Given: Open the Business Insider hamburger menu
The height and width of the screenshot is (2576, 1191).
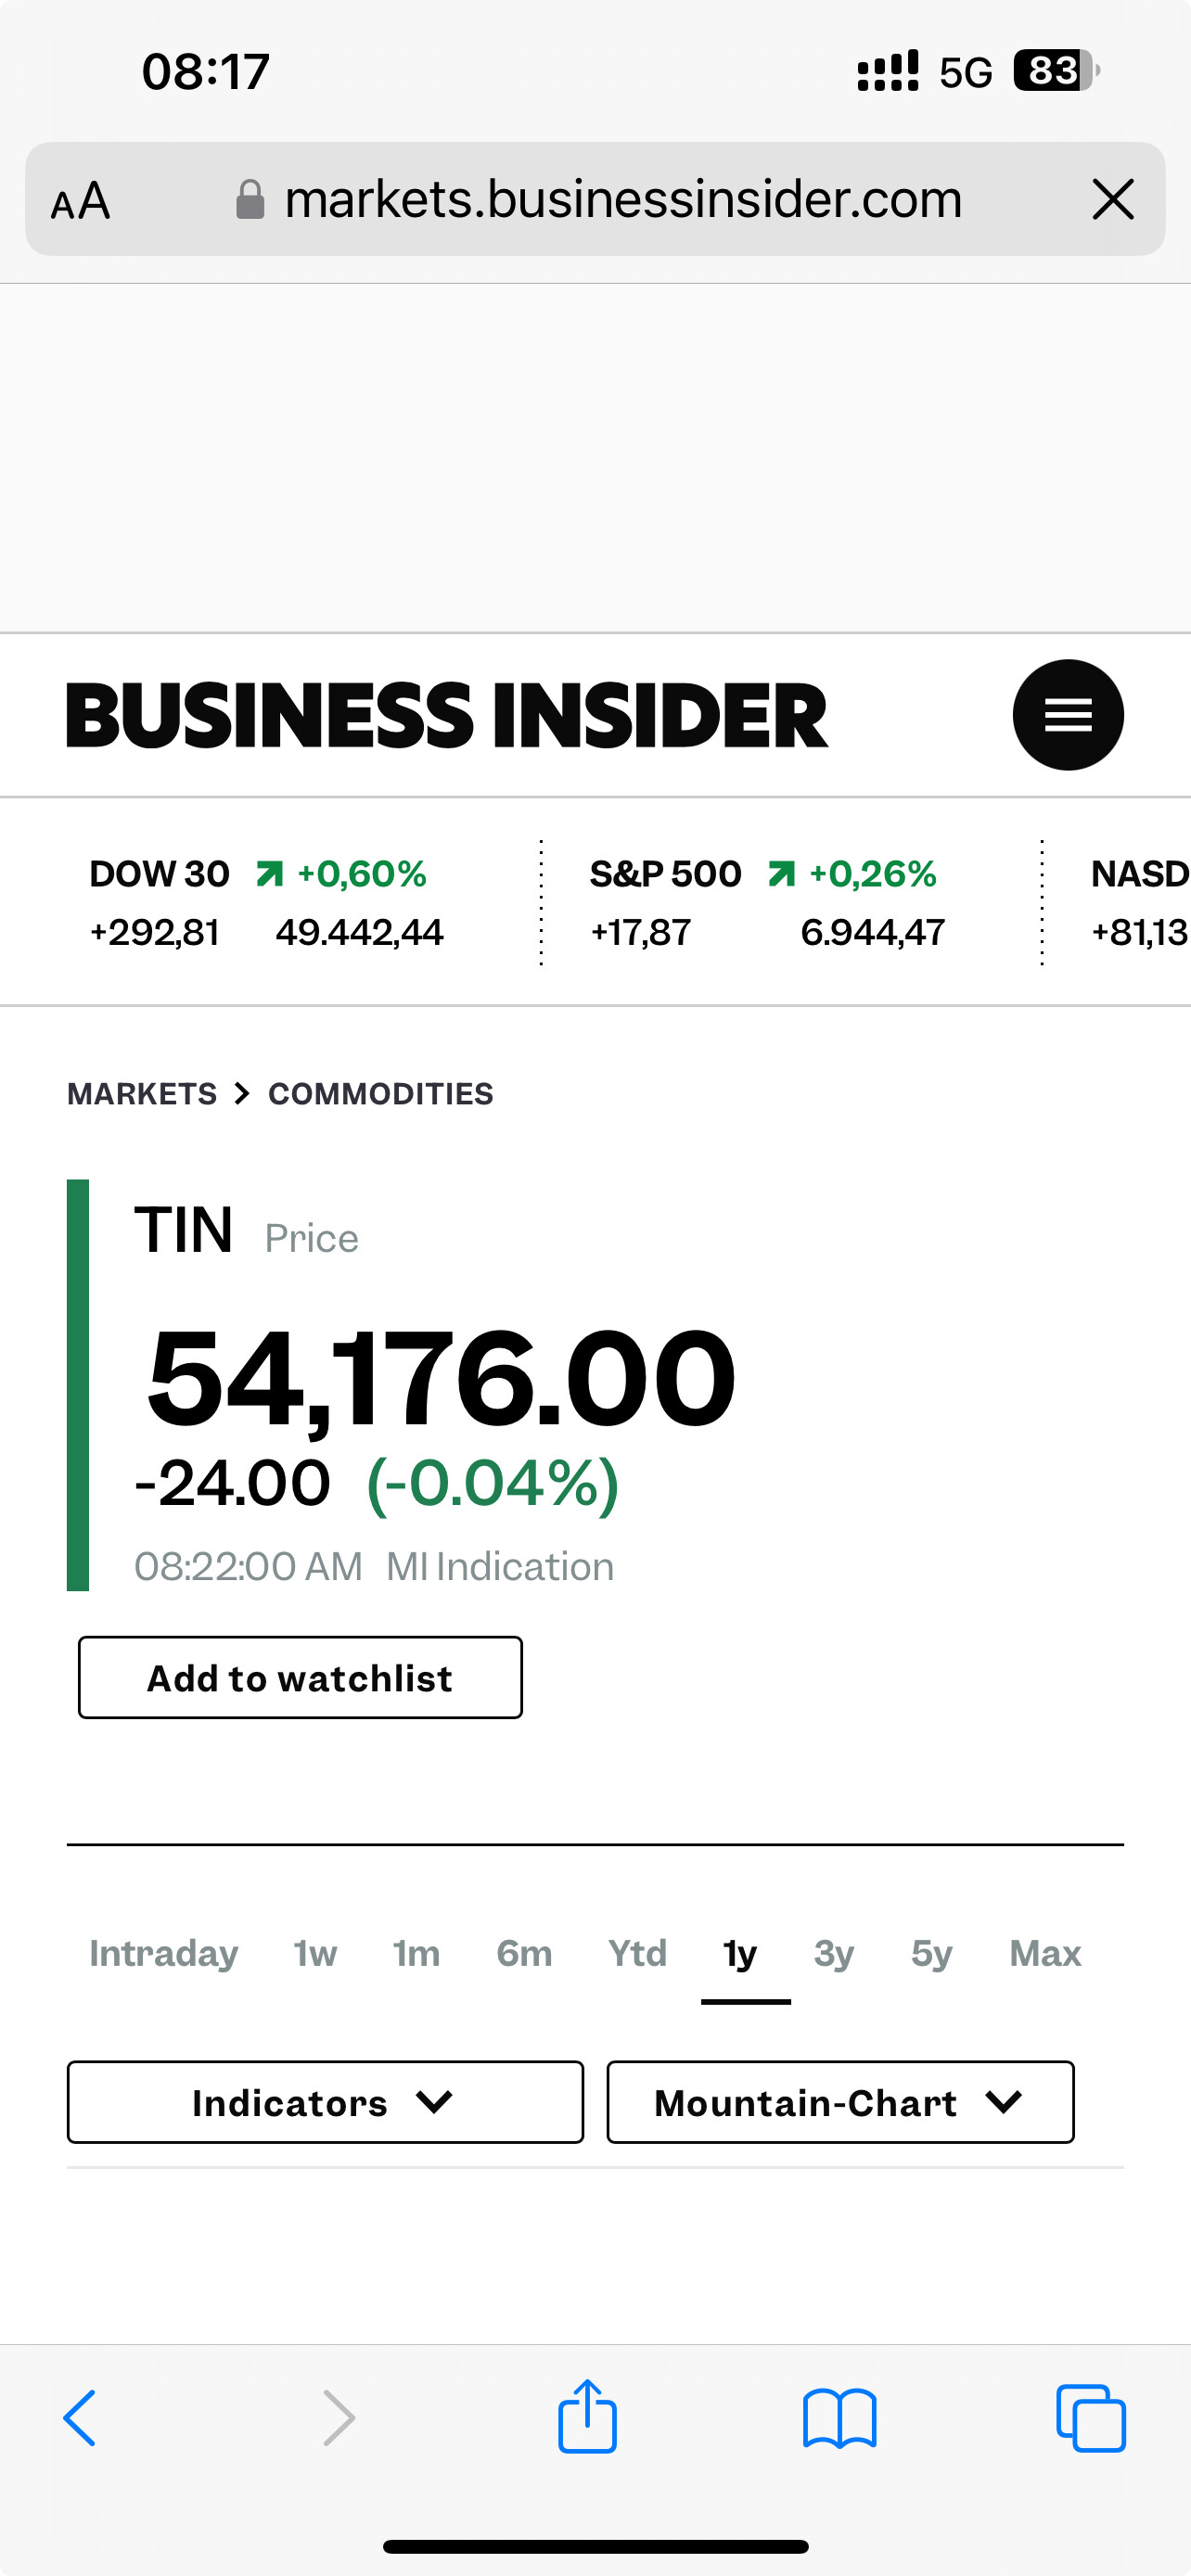Looking at the screenshot, I should (1067, 715).
